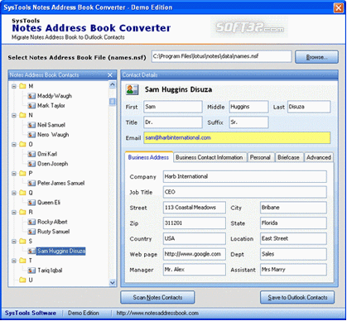
Task: Click the Company field
Action: coord(245,176)
